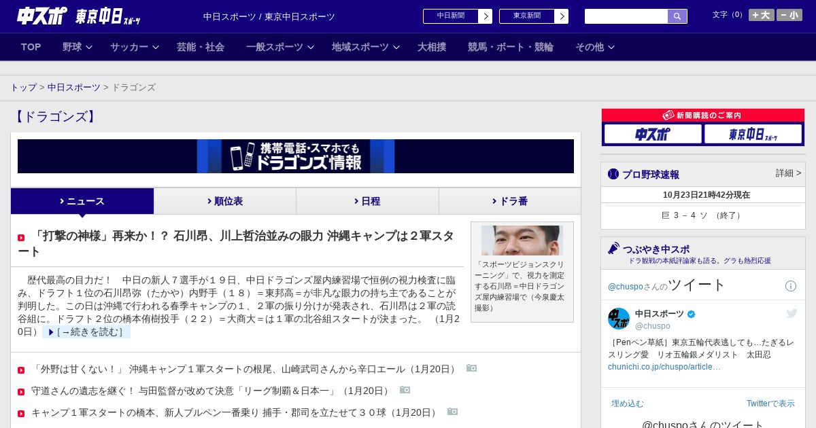
Task: Expand the サッカー navigation dropdown
Action: [135, 47]
